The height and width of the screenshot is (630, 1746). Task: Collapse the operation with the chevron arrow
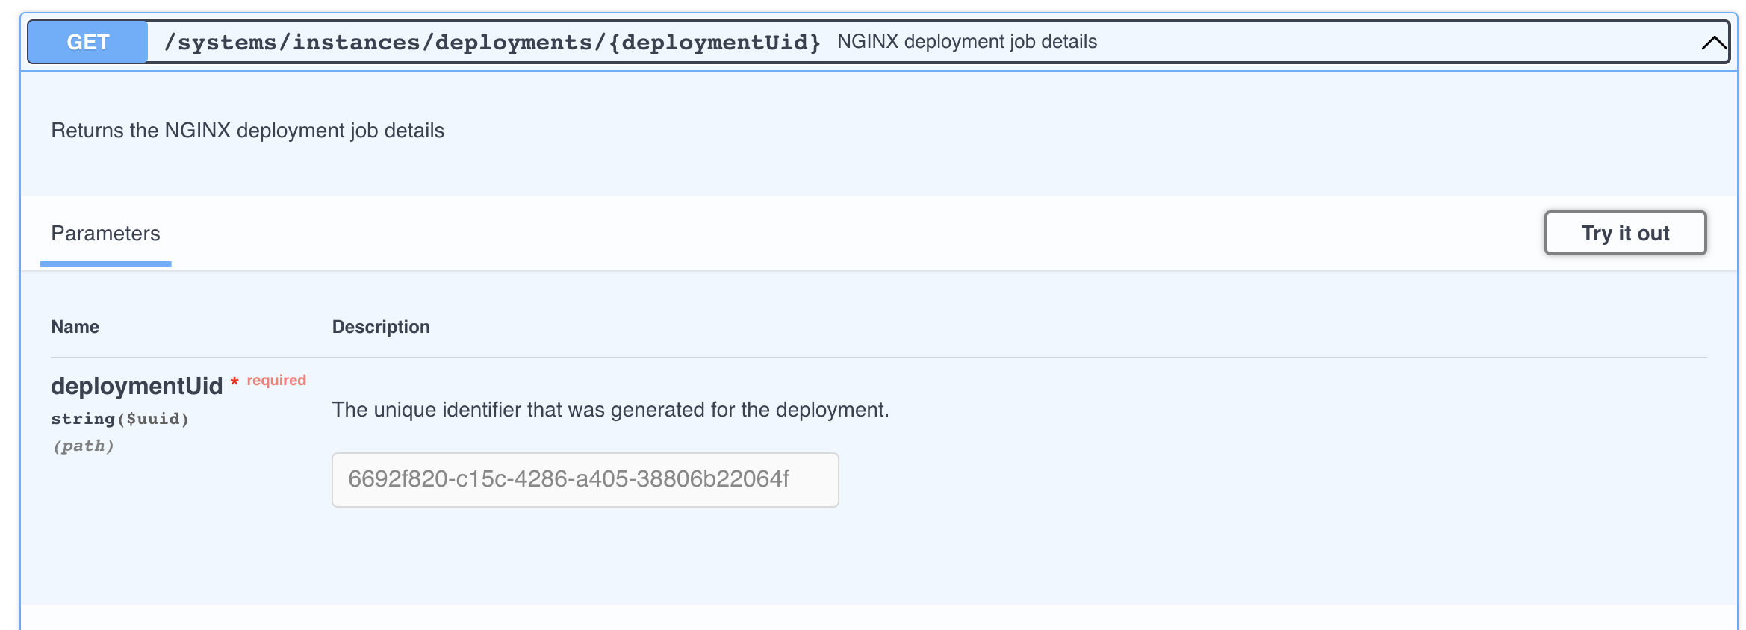point(1714,43)
